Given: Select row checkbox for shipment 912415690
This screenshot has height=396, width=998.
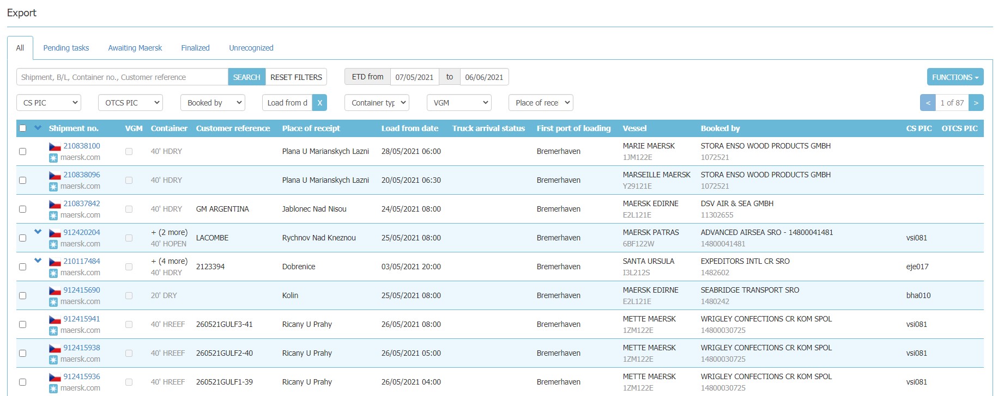Looking at the screenshot, I should point(22,295).
